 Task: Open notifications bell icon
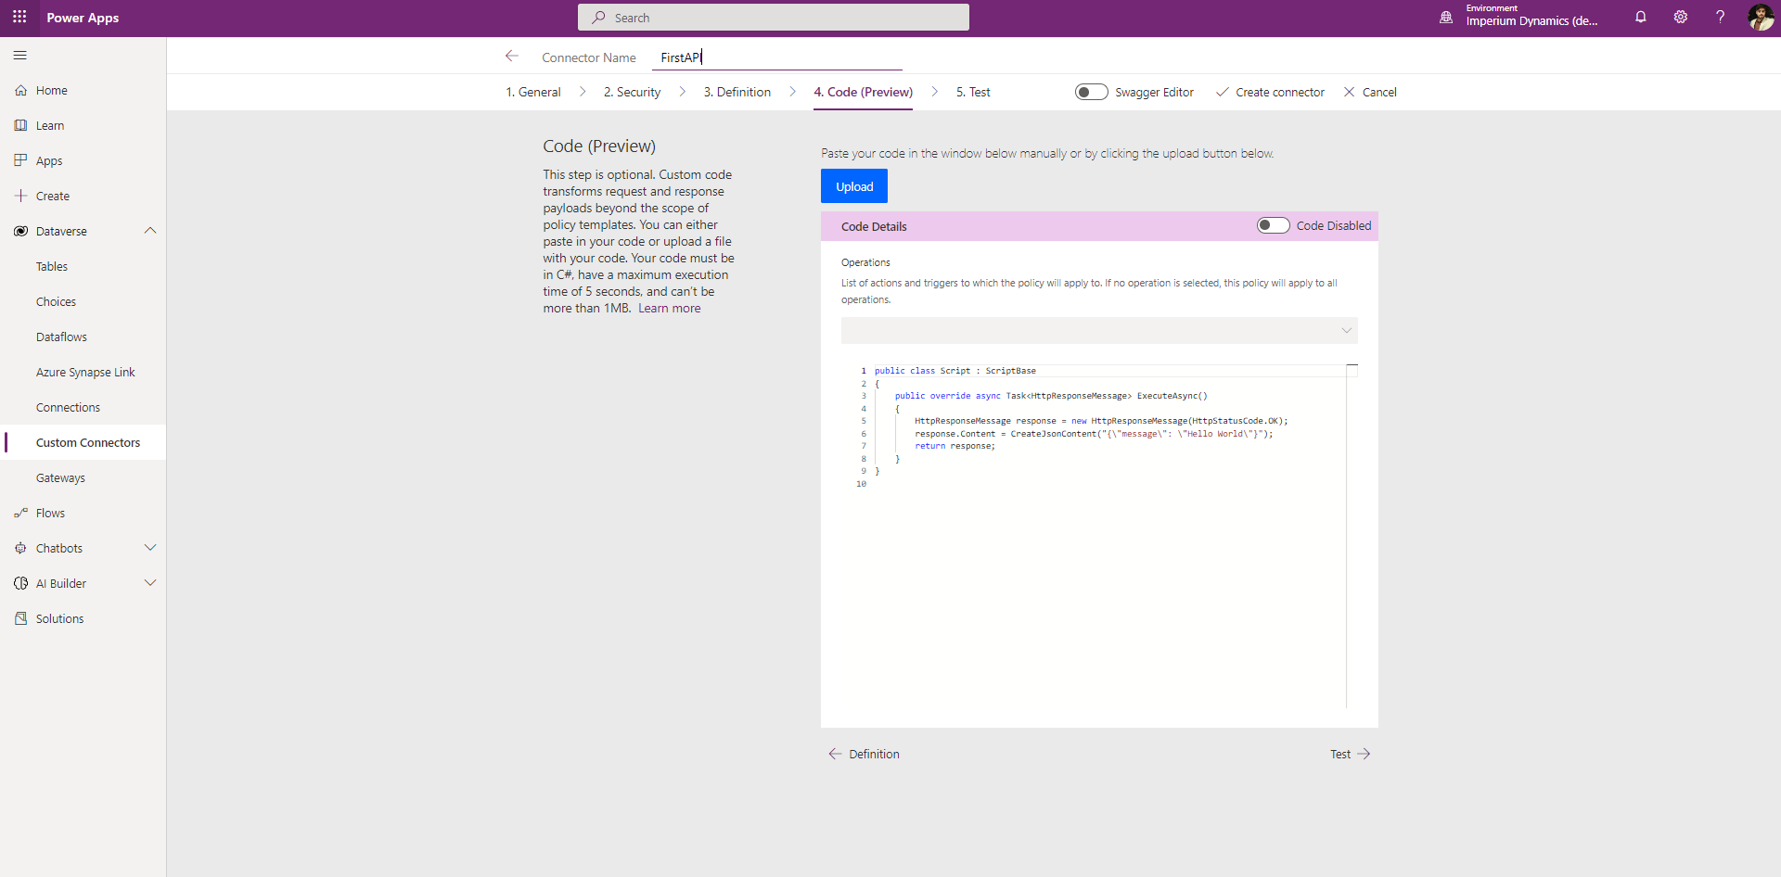1640,18
